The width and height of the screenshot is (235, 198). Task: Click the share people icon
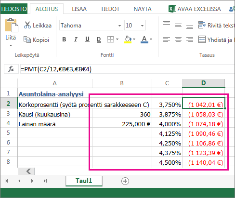pyautogui.click(x=232, y=9)
